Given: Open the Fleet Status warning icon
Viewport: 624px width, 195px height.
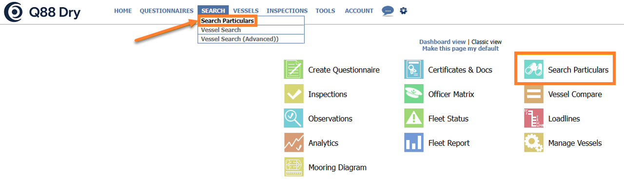Looking at the screenshot, I should (x=413, y=118).
